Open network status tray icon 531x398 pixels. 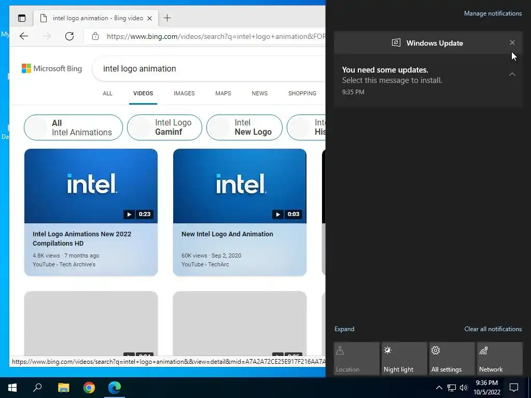(452, 388)
